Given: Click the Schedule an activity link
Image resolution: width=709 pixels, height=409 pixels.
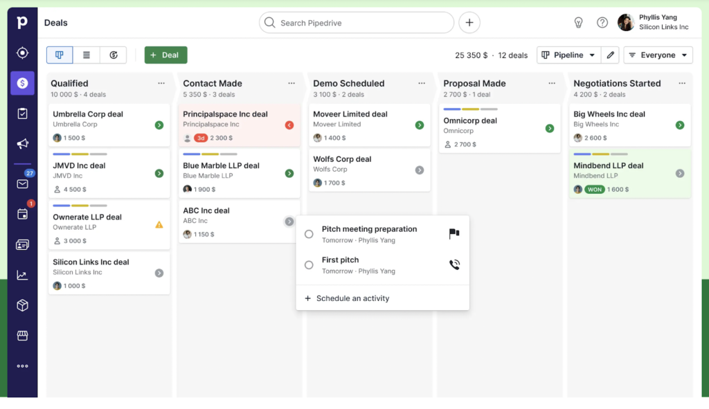Looking at the screenshot, I should [x=353, y=299].
